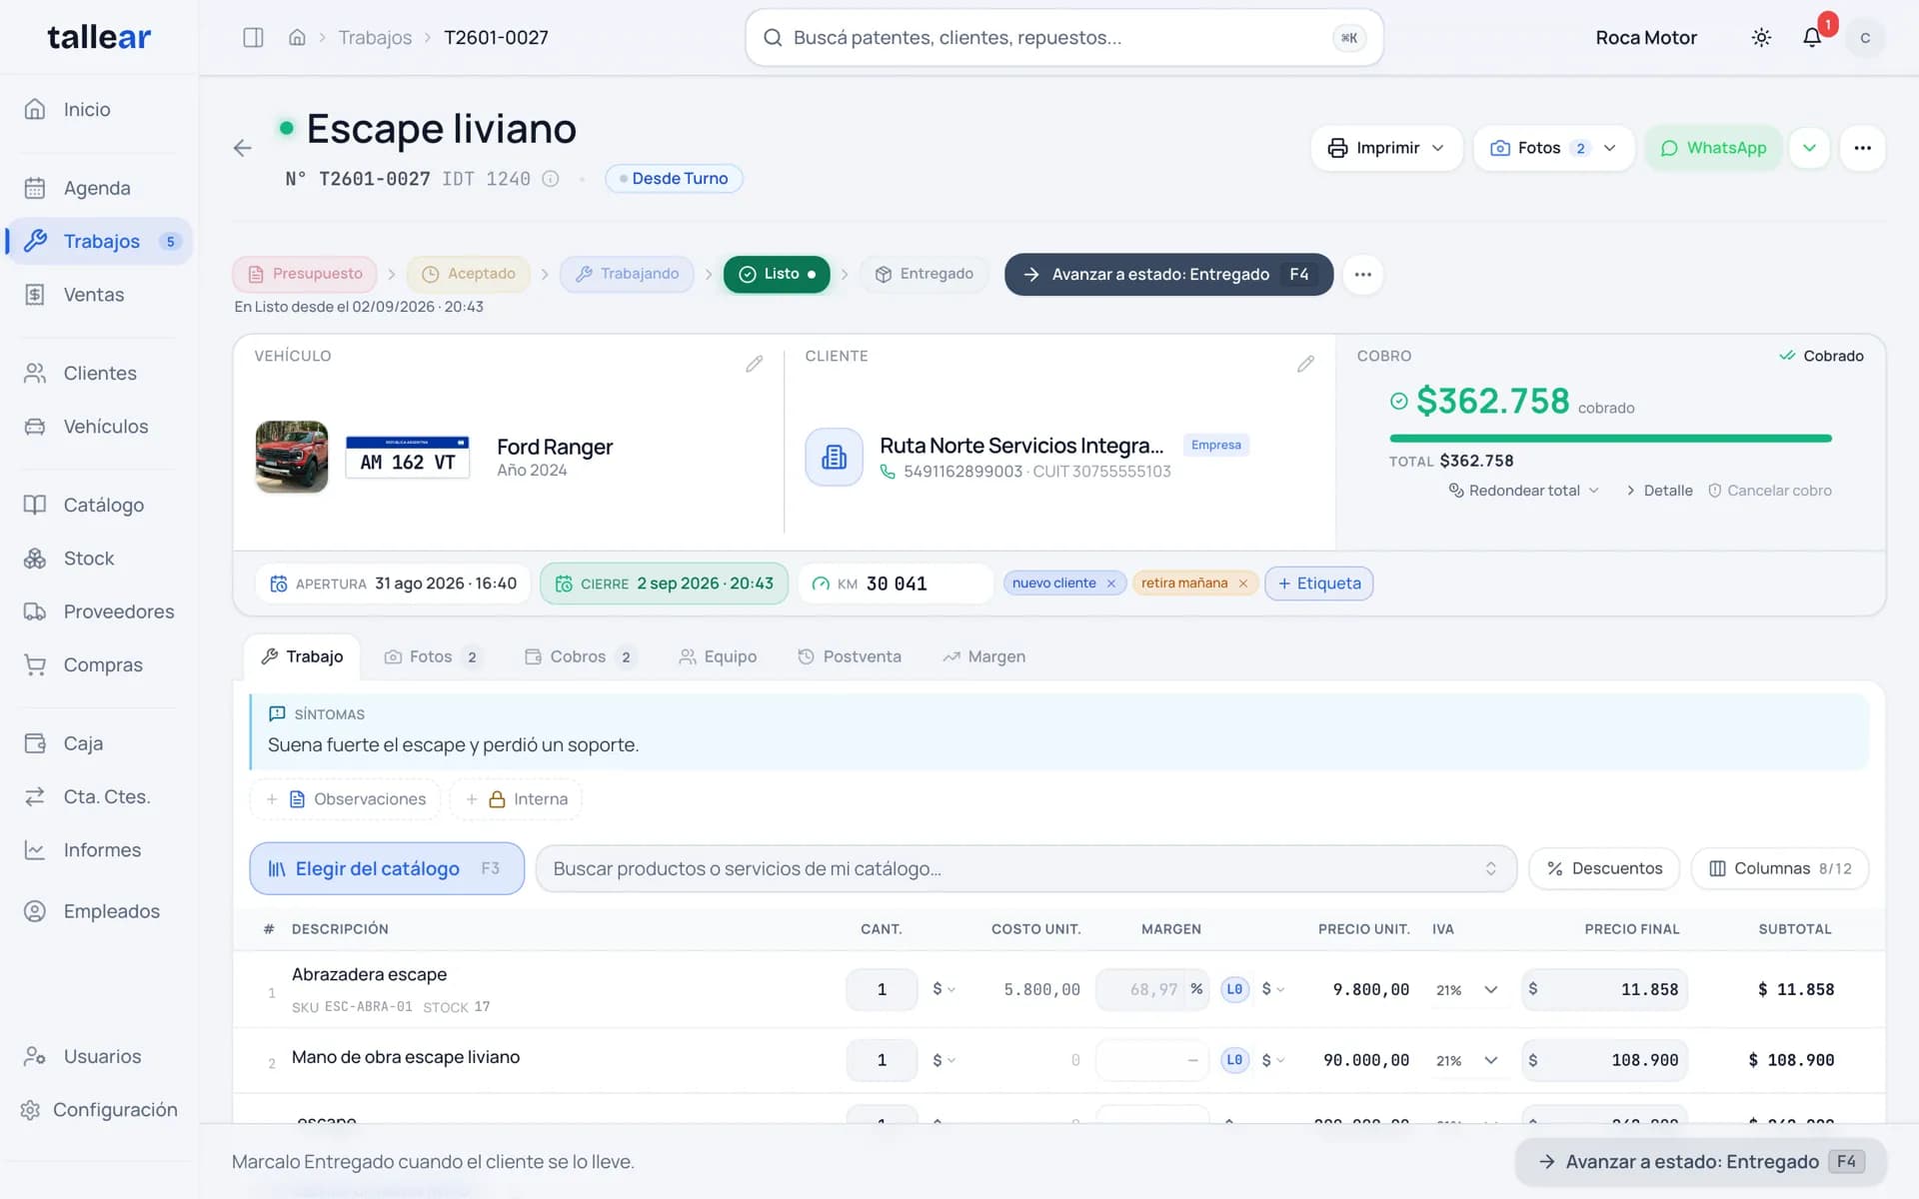
Task: Switch to Equipo tab
Action: click(718, 656)
